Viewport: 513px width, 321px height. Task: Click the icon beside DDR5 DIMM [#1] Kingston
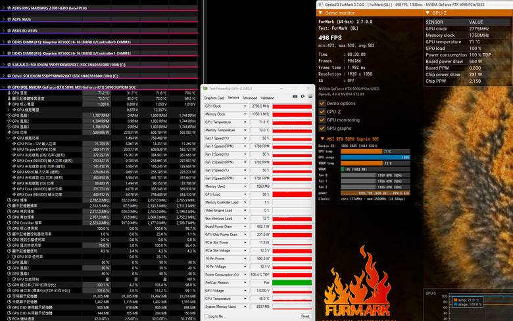(9, 42)
